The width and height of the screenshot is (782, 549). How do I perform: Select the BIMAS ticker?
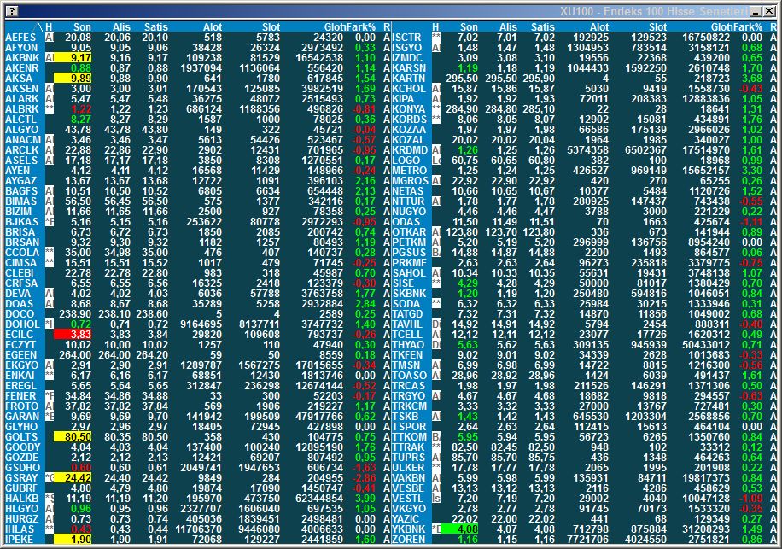pyautogui.click(x=21, y=201)
